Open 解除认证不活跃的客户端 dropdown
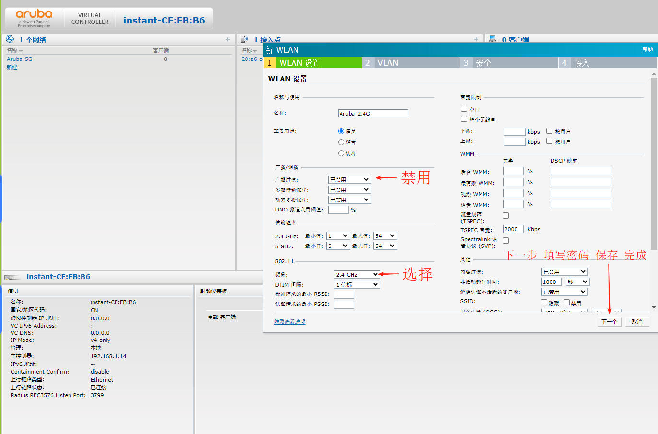This screenshot has height=434, width=658. tap(564, 292)
